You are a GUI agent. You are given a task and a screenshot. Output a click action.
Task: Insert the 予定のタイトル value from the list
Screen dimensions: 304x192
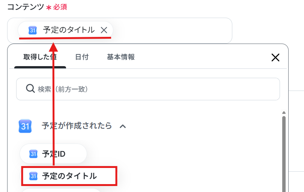69,176
